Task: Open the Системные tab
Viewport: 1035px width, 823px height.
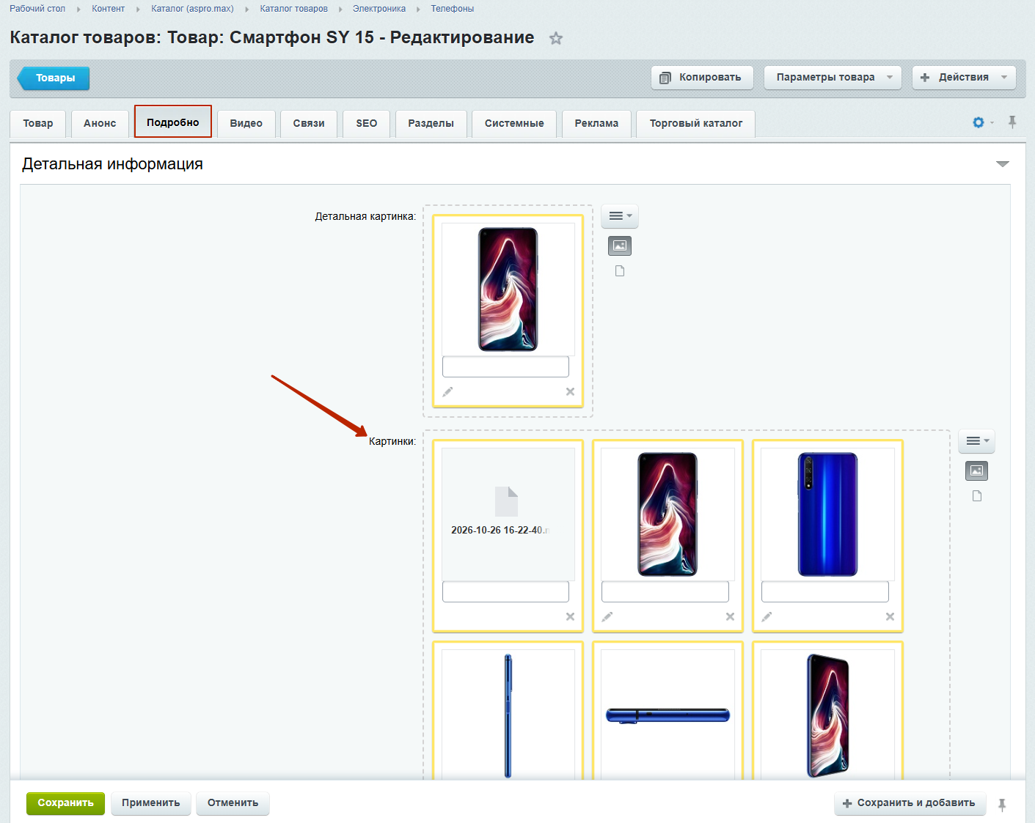Action: pos(514,124)
